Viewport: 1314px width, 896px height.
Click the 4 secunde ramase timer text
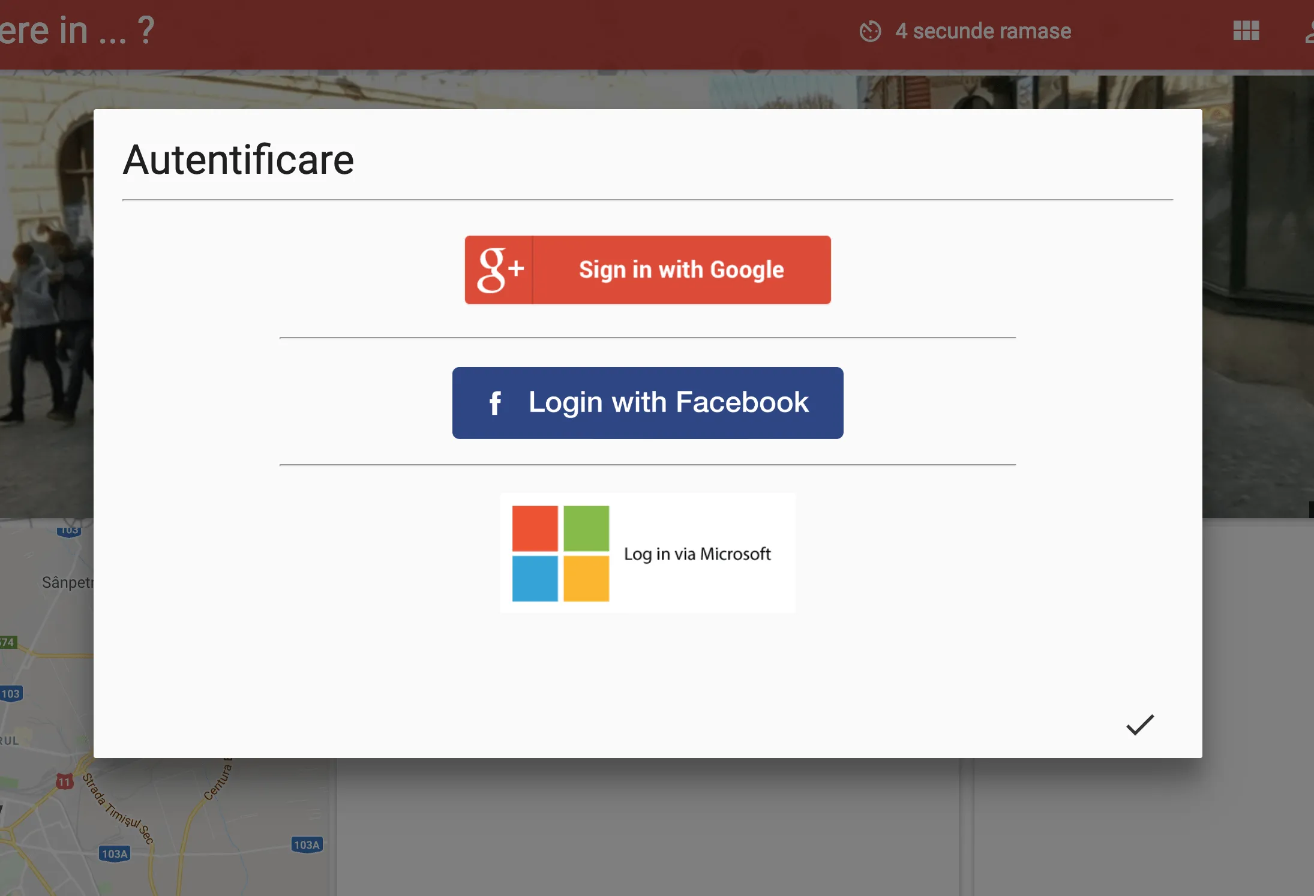coord(983,31)
